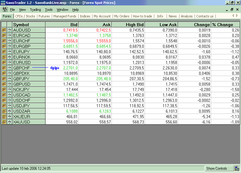Open the chart icon for AUDUSD row

[x=4, y=30]
